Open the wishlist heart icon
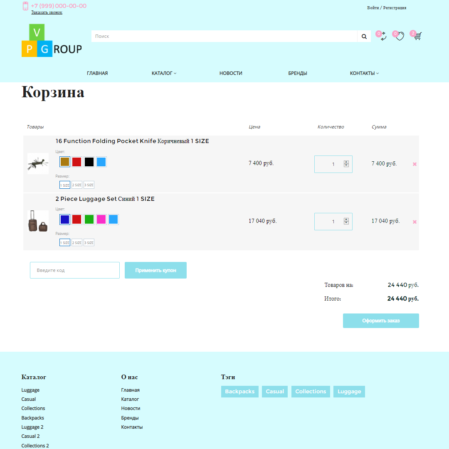 point(400,37)
